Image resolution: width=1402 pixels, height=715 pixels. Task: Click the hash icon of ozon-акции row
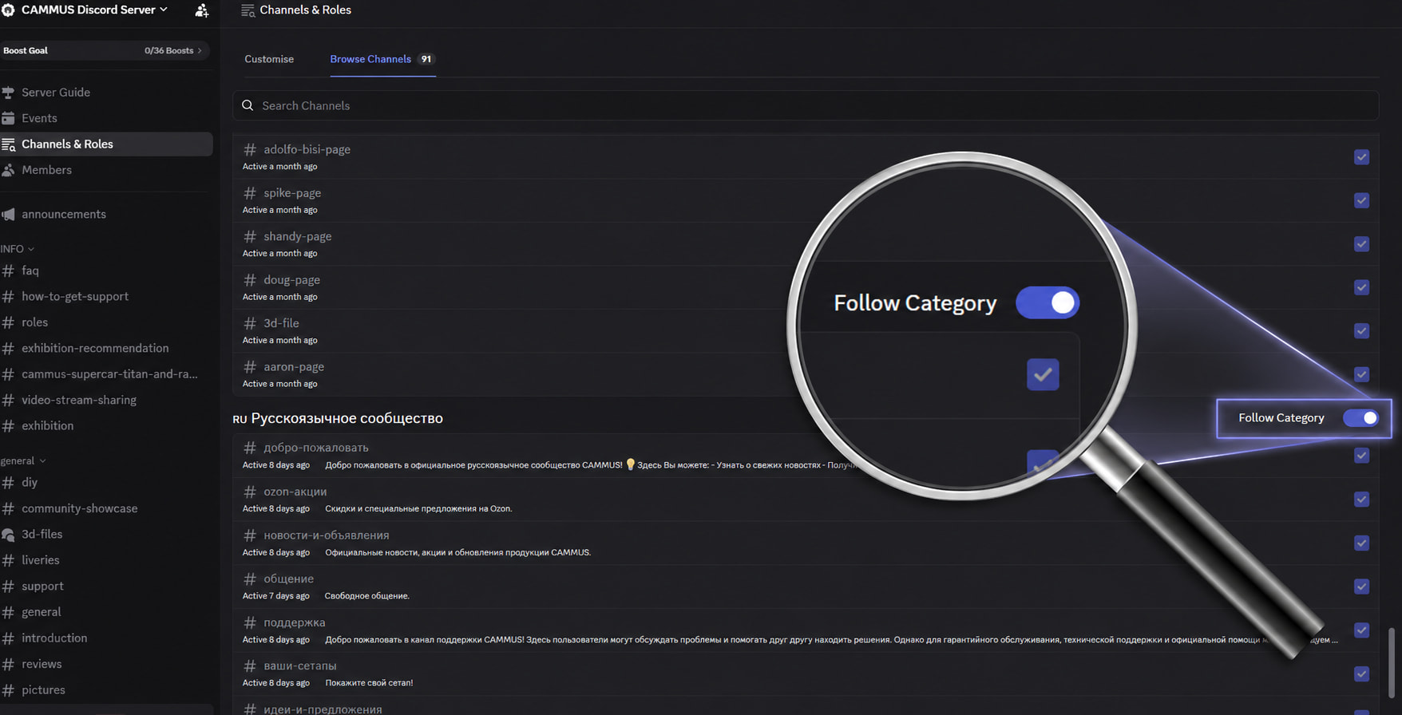[x=250, y=492]
